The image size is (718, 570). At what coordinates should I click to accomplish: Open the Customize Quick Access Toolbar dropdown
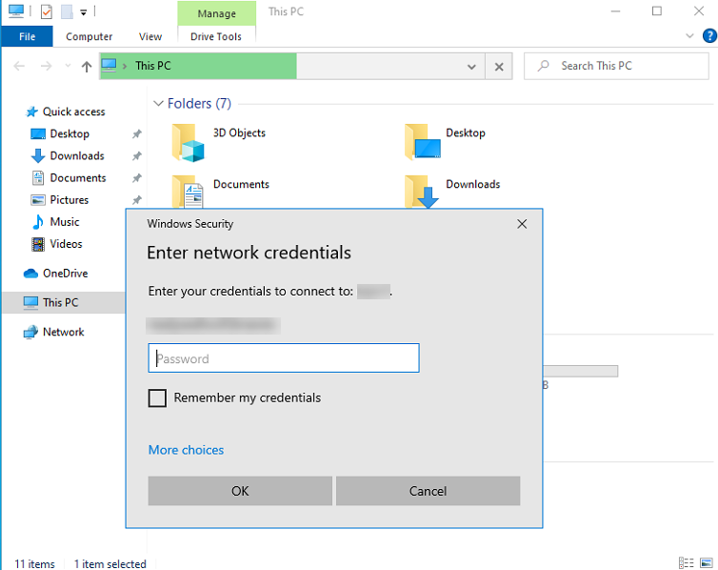pos(84,12)
